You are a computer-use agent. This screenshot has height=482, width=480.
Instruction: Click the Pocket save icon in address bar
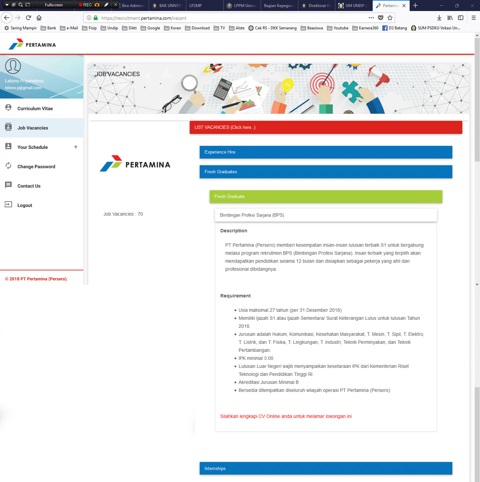click(381, 18)
